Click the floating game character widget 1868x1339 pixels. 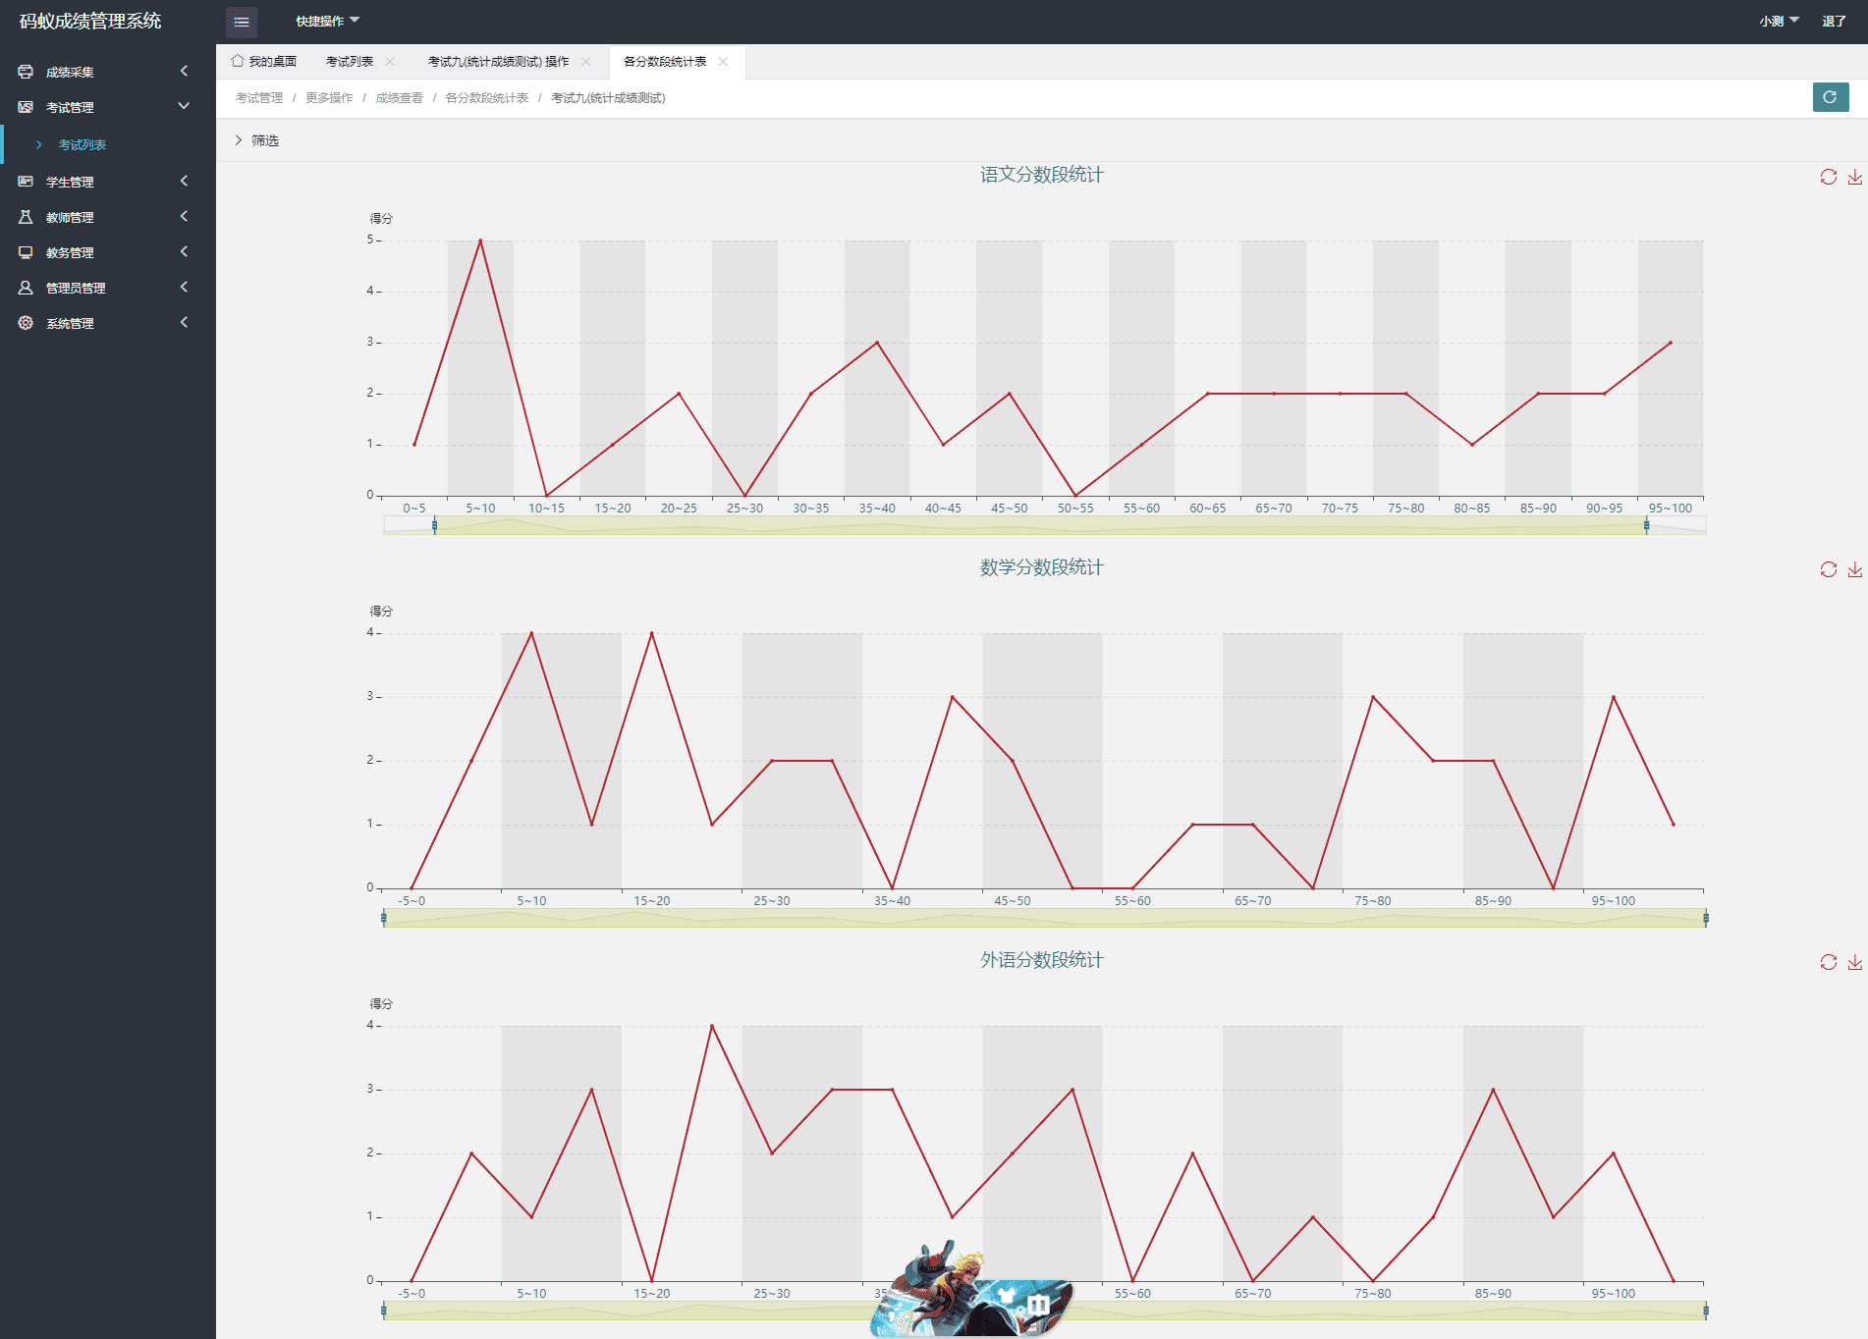[x=970, y=1289]
